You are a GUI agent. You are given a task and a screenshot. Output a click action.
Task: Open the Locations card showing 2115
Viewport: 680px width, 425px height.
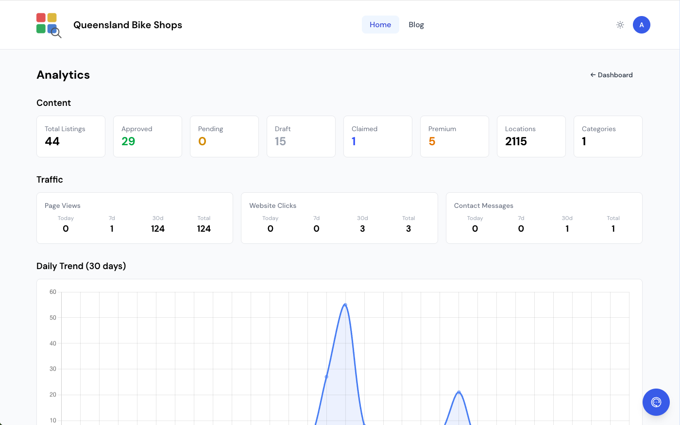pyautogui.click(x=531, y=136)
